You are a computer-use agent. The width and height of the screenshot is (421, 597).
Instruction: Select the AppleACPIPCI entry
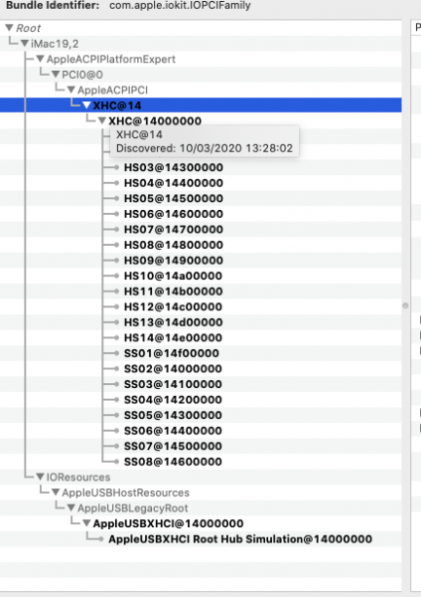(112, 90)
